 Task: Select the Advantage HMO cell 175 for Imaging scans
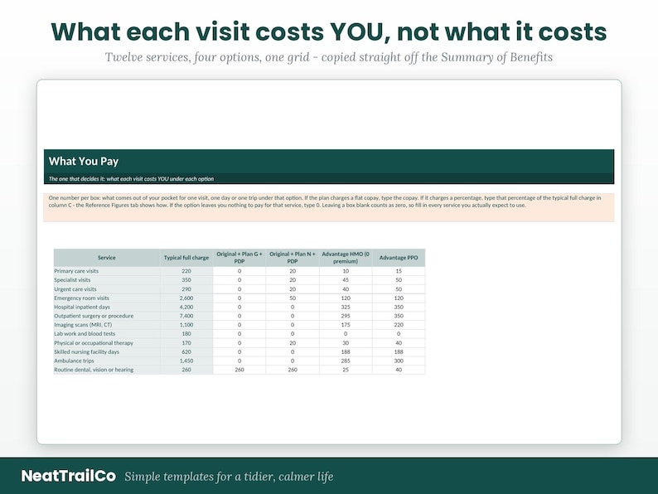[346, 325]
